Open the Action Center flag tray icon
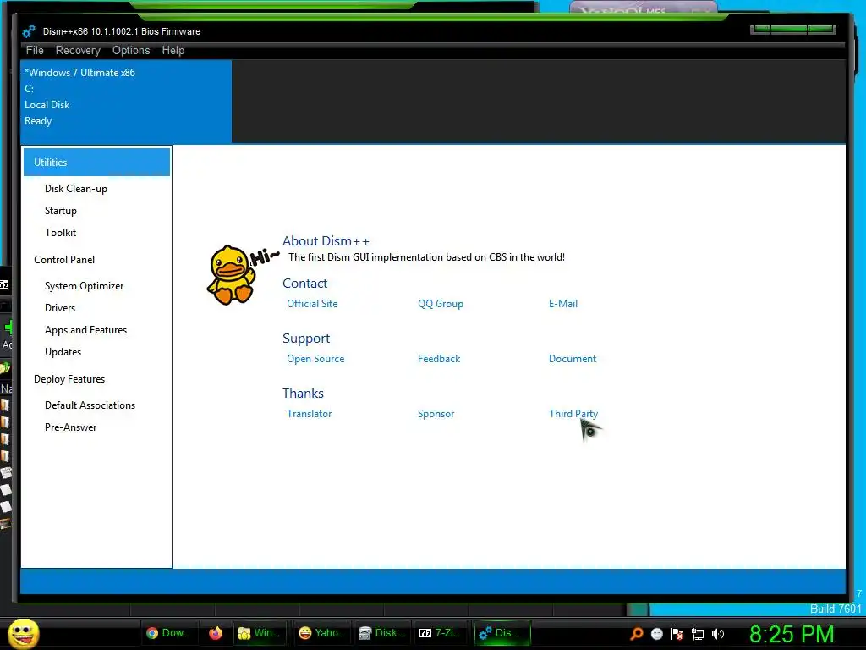 click(677, 634)
